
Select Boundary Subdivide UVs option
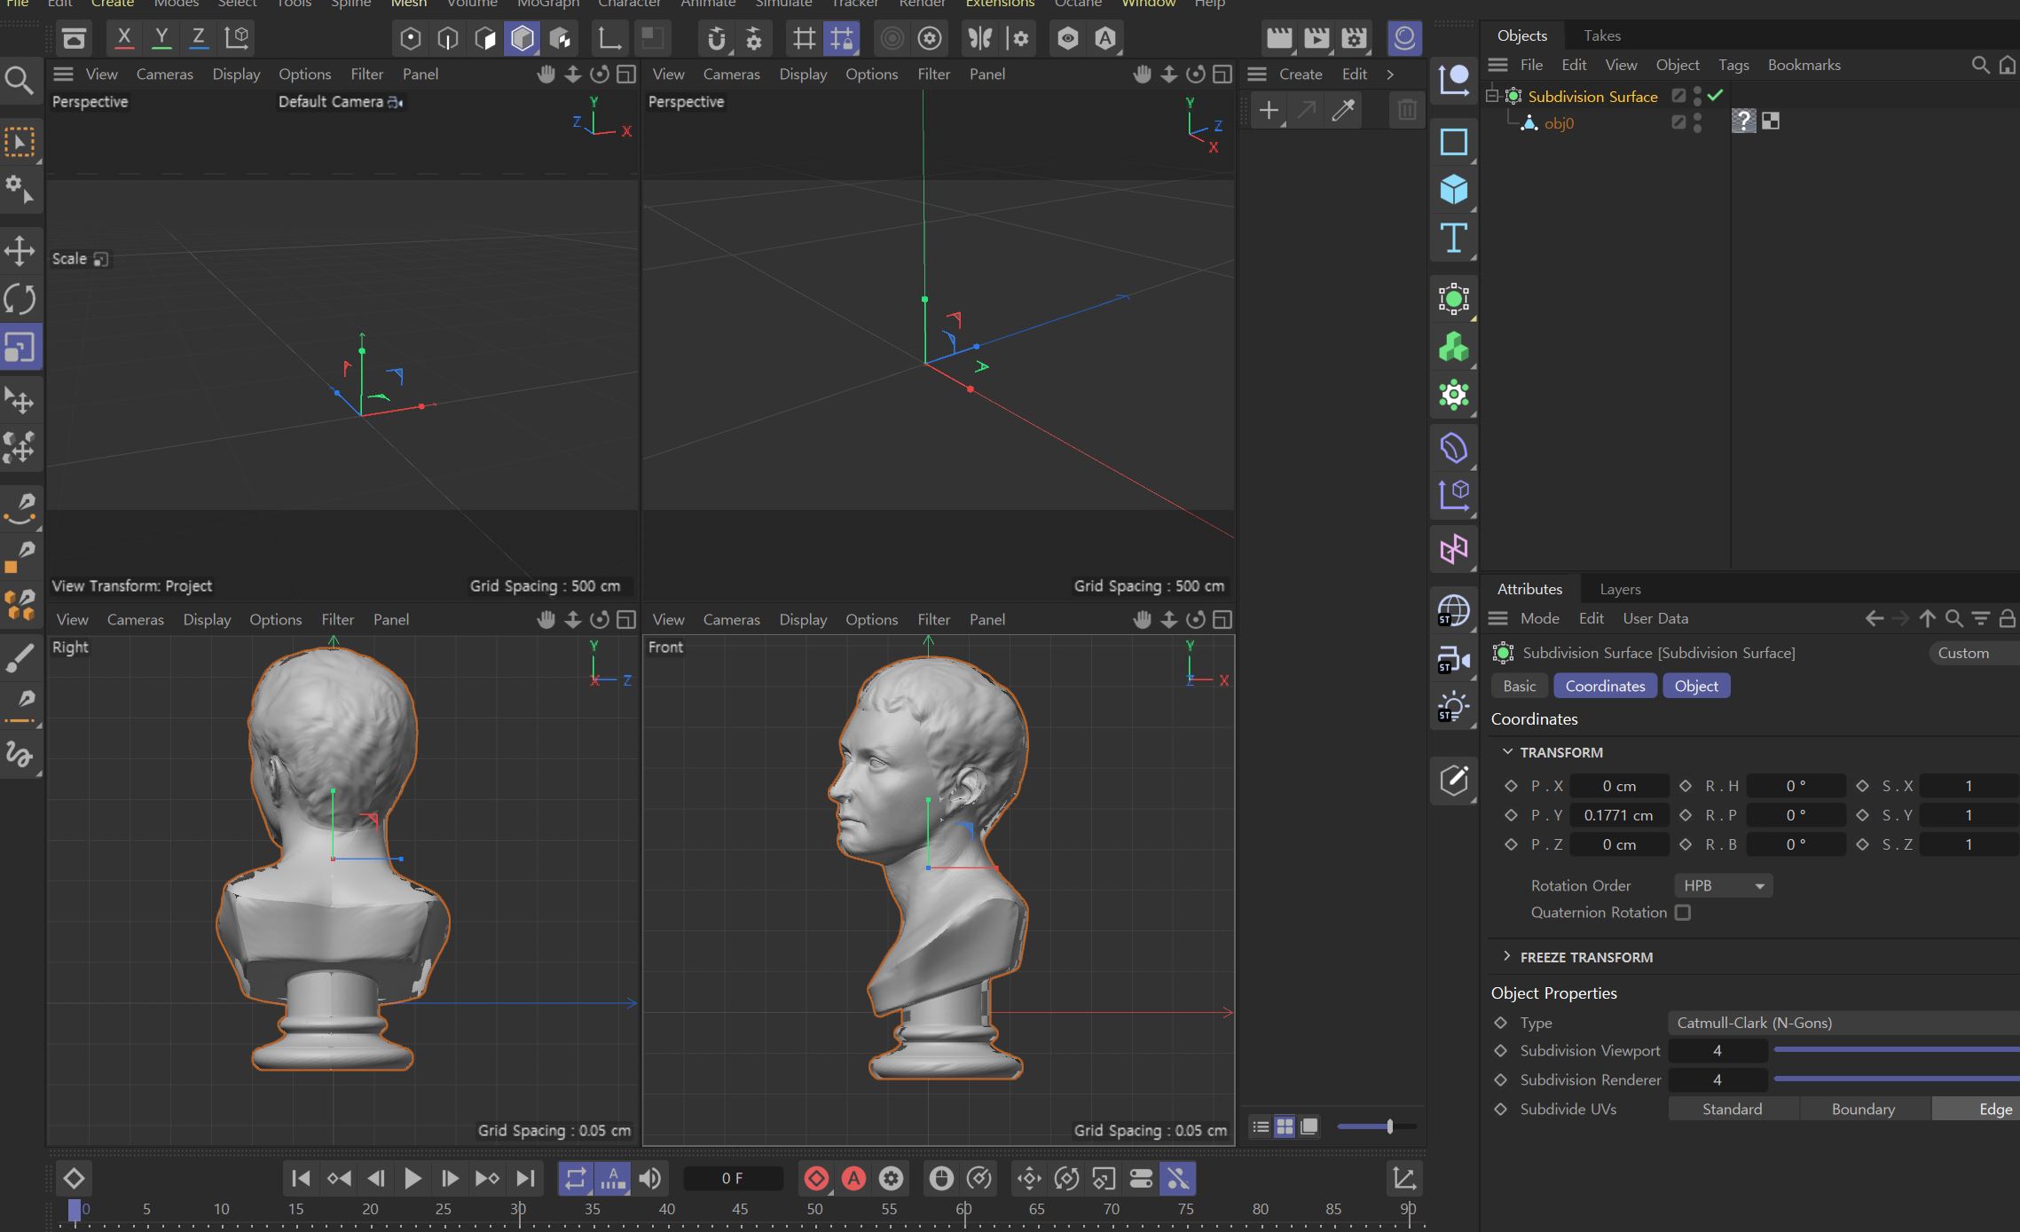(1863, 1109)
